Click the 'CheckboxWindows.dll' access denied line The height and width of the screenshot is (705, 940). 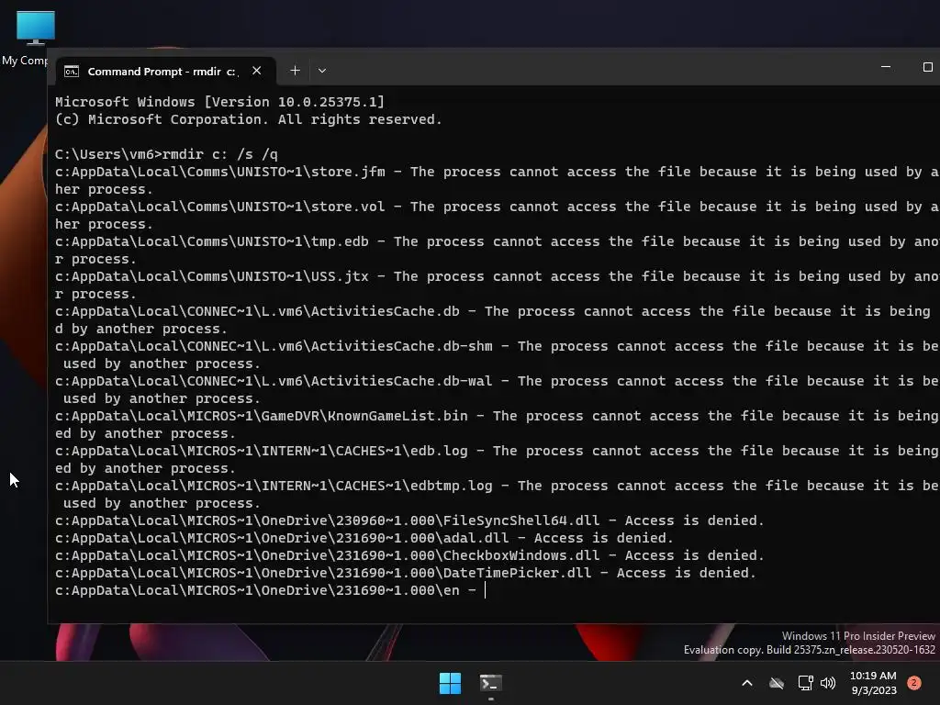pyautogui.click(x=410, y=555)
